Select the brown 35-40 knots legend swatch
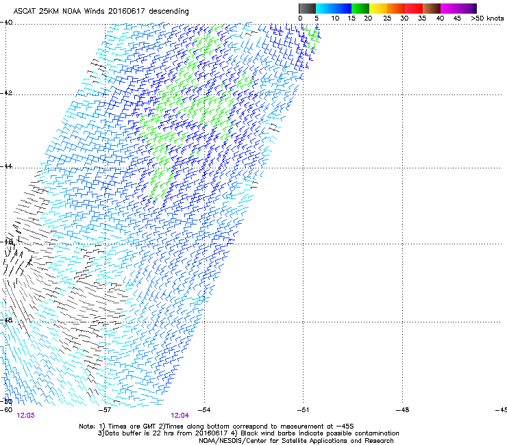The width and height of the screenshot is (507, 445). (x=432, y=8)
